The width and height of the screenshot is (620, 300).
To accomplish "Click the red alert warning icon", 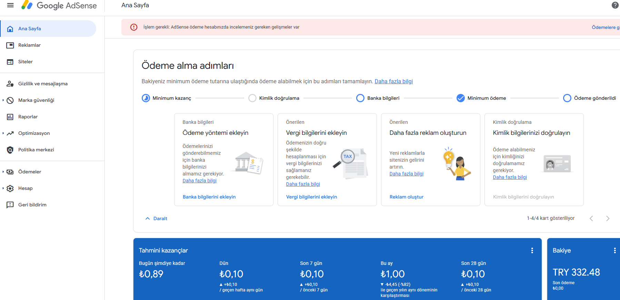I will 134,27.
